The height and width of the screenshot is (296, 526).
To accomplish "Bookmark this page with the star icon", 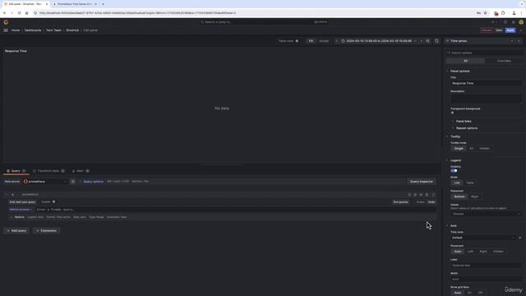I will coord(485,13).
